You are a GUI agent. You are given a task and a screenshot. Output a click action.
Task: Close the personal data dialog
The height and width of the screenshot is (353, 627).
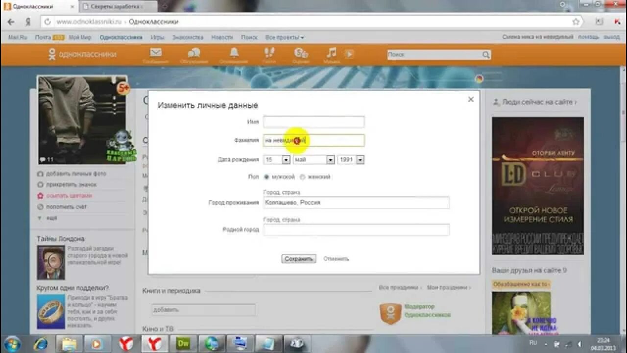tap(471, 99)
